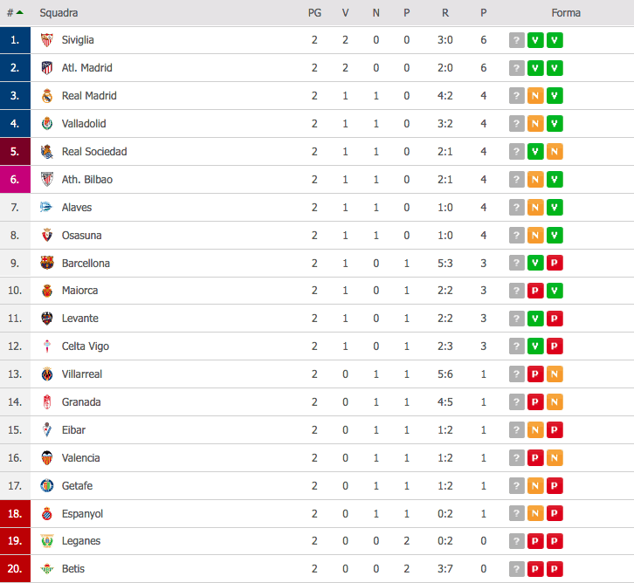The image size is (634, 583).
Task: Click the Valencia bat crest icon
Action: click(47, 457)
